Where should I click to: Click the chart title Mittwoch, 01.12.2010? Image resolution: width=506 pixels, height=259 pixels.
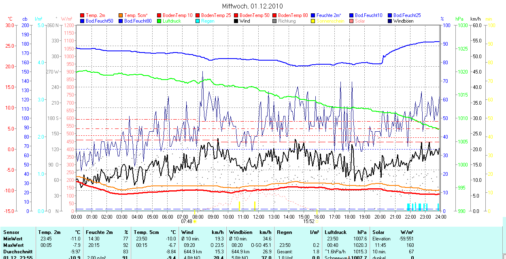click(253, 6)
